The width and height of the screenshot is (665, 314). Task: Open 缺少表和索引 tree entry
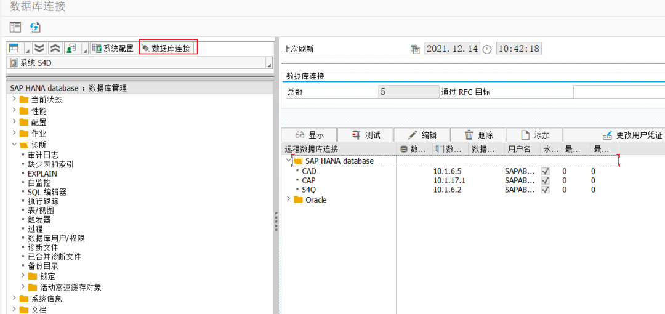coord(50,164)
